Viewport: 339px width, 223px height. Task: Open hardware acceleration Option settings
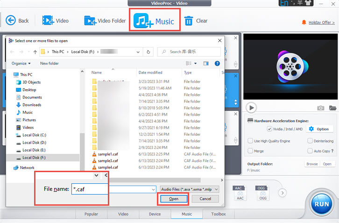[320, 129]
